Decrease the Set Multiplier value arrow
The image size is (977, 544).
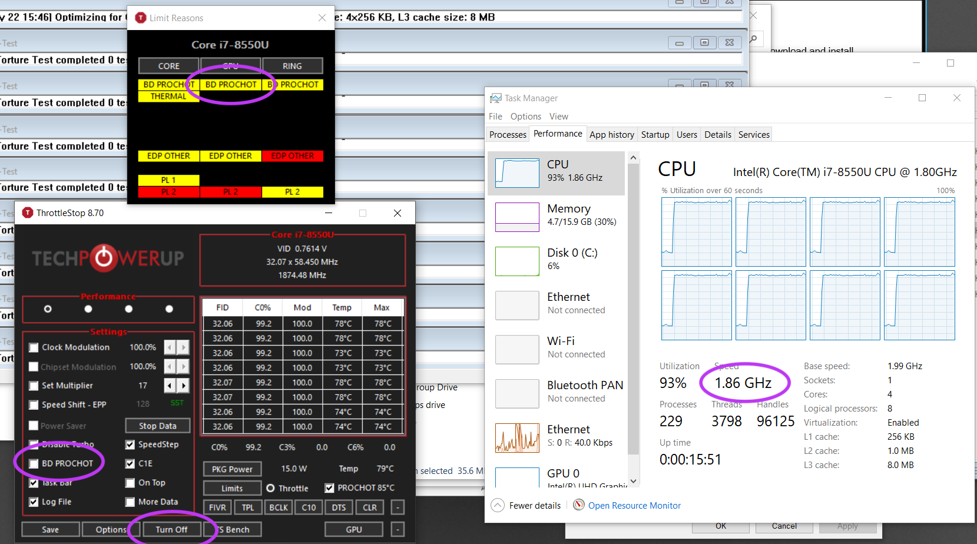(170, 386)
